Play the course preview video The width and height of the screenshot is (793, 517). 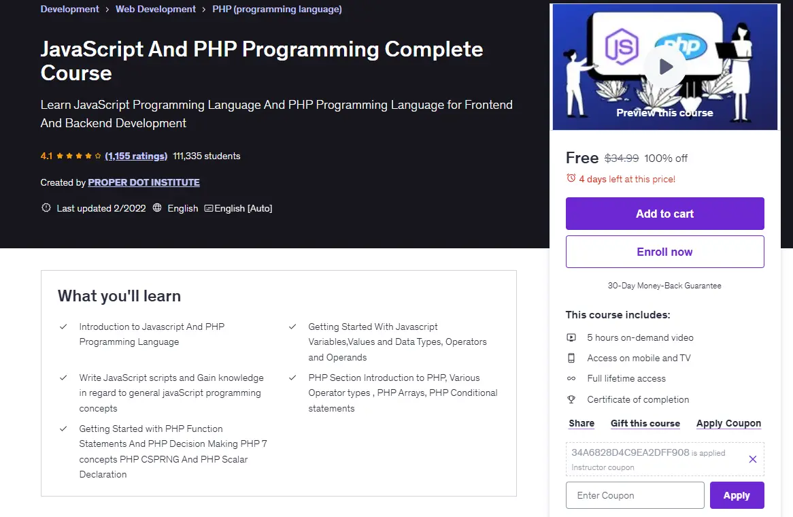click(665, 66)
